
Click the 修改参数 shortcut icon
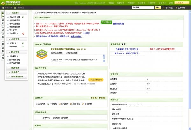(83, 104)
